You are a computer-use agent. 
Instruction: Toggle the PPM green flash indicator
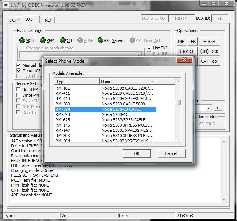[43, 40]
